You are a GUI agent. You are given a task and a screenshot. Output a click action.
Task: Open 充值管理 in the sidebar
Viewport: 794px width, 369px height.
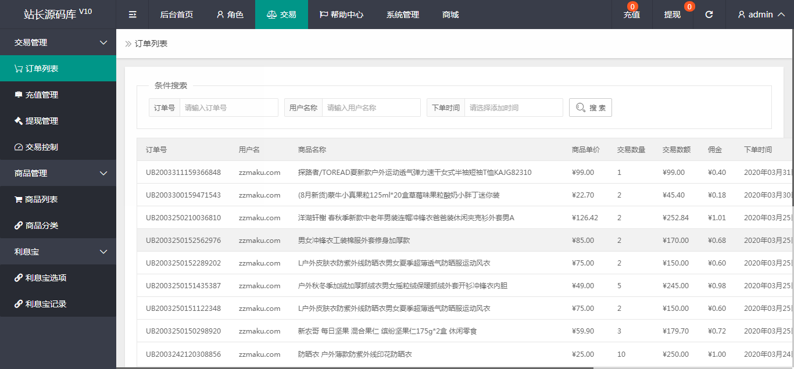tap(41, 95)
